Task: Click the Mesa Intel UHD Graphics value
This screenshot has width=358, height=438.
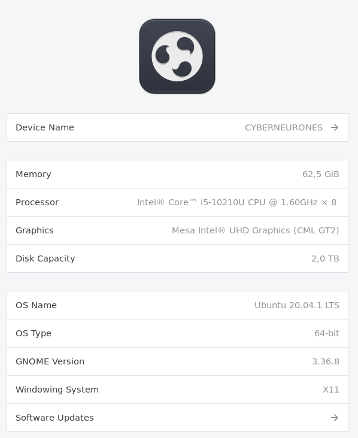Action: pyautogui.click(x=256, y=230)
